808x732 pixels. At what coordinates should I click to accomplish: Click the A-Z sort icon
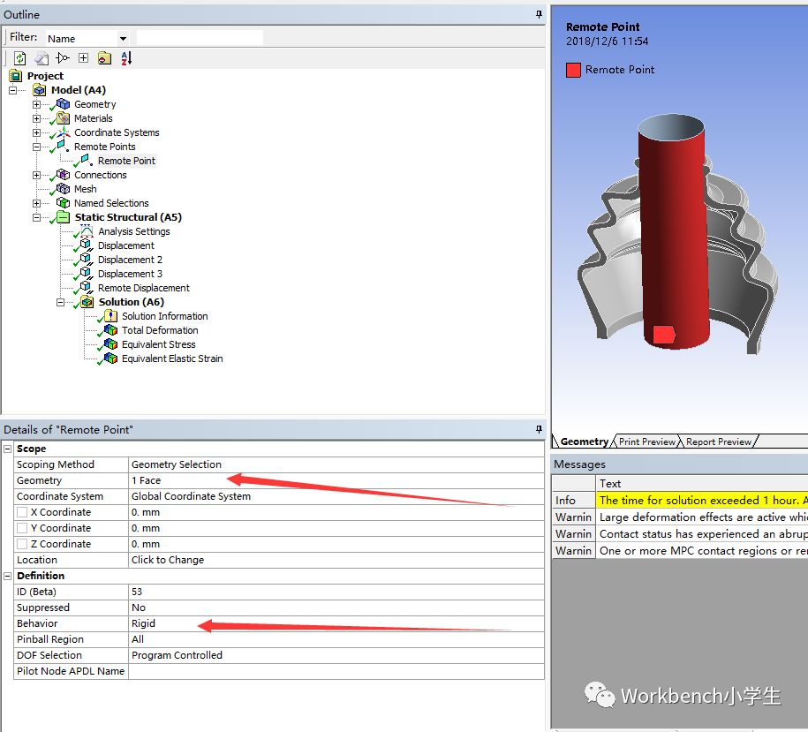(125, 58)
